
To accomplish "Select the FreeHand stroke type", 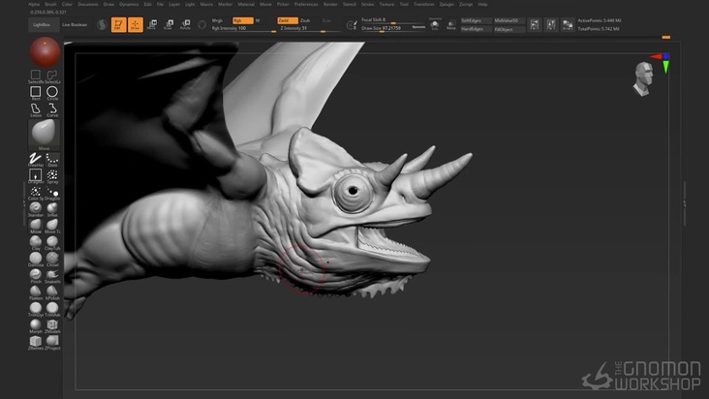I will click(x=36, y=160).
